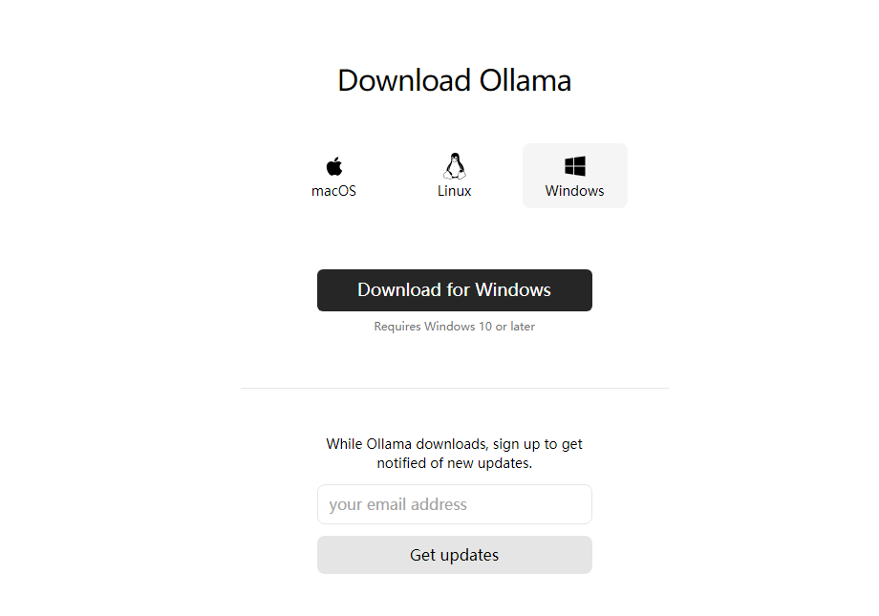Click the placeholder text in email box

pos(398,504)
